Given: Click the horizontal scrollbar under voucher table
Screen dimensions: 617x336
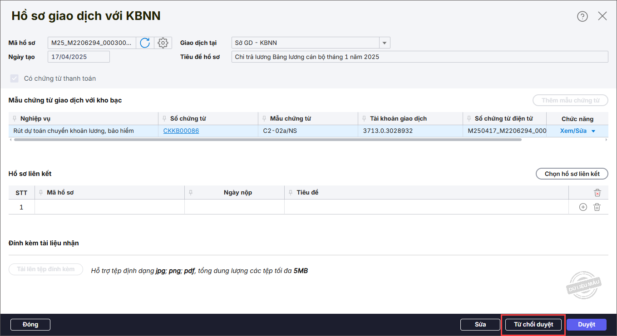Looking at the screenshot, I should [268, 140].
